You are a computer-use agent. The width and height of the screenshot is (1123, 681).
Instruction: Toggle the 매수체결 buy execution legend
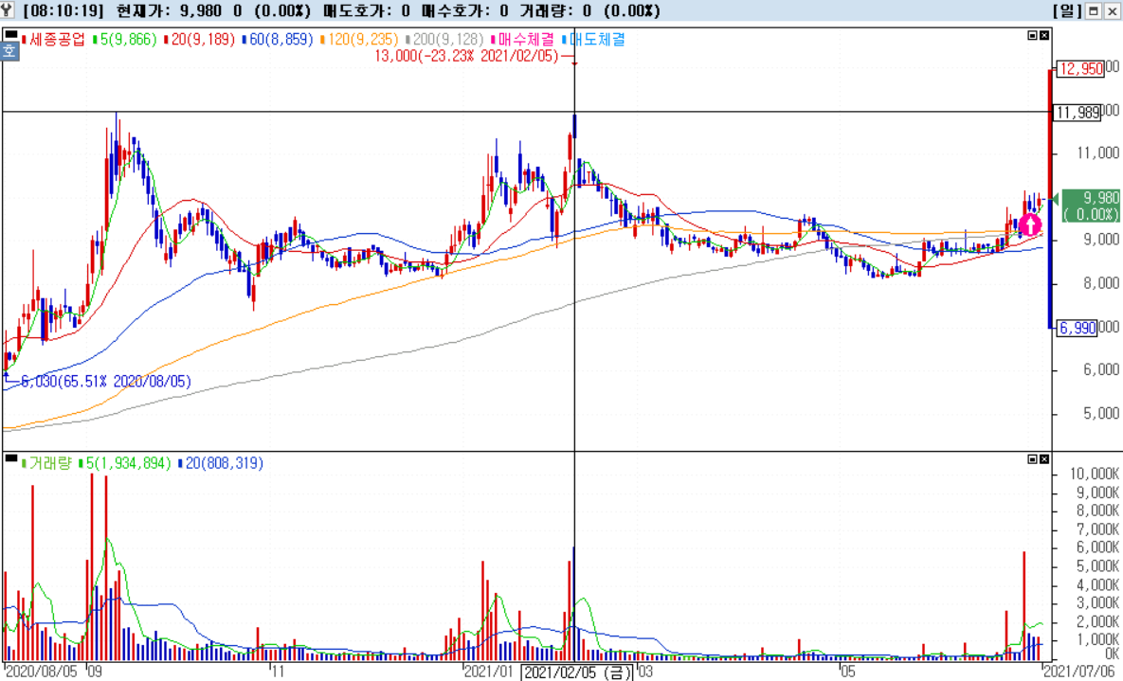(x=523, y=40)
